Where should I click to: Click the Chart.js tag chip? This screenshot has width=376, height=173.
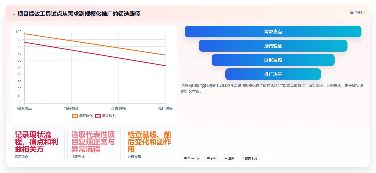191,158
